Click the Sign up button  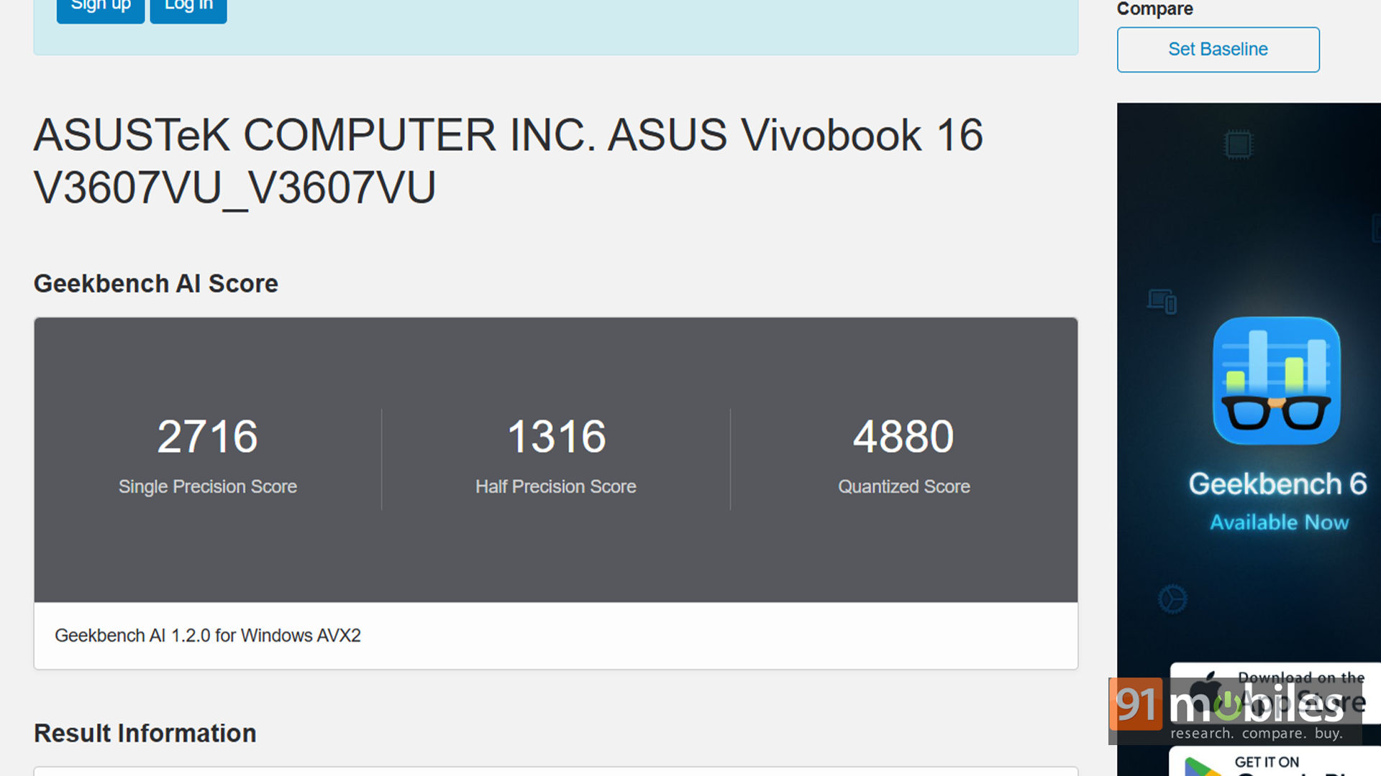pos(101,9)
